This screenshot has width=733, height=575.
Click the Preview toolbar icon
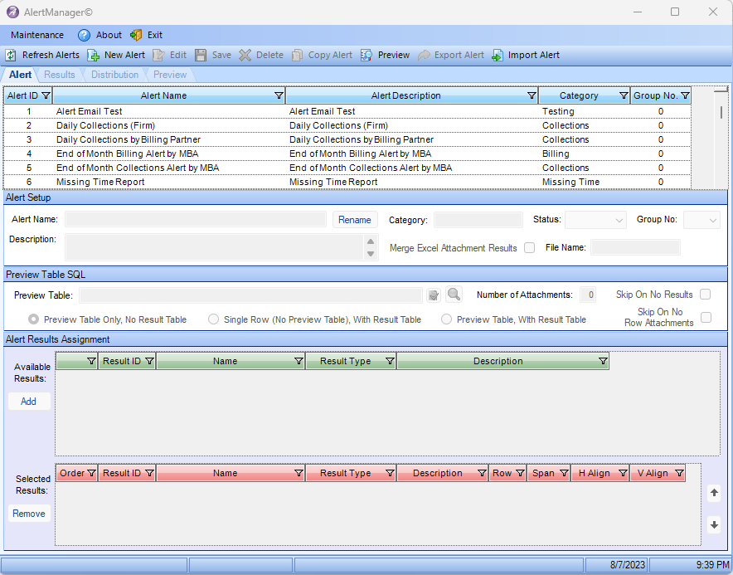tap(365, 55)
